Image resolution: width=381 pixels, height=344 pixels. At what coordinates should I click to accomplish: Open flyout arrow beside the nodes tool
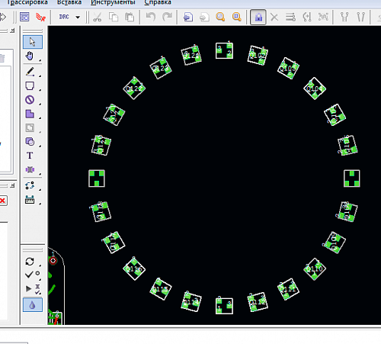pos(40,189)
